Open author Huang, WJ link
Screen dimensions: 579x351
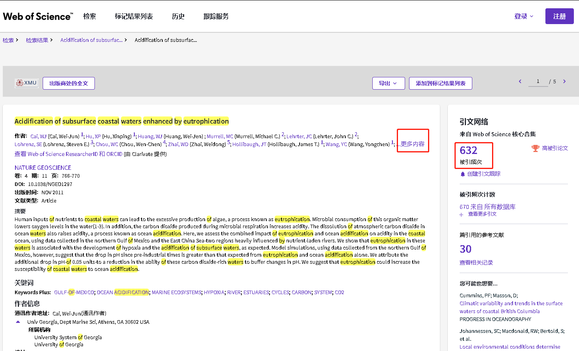point(150,136)
